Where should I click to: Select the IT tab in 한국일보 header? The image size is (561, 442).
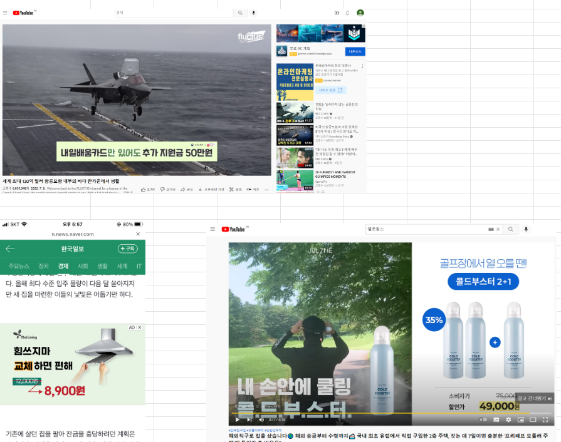pos(139,265)
